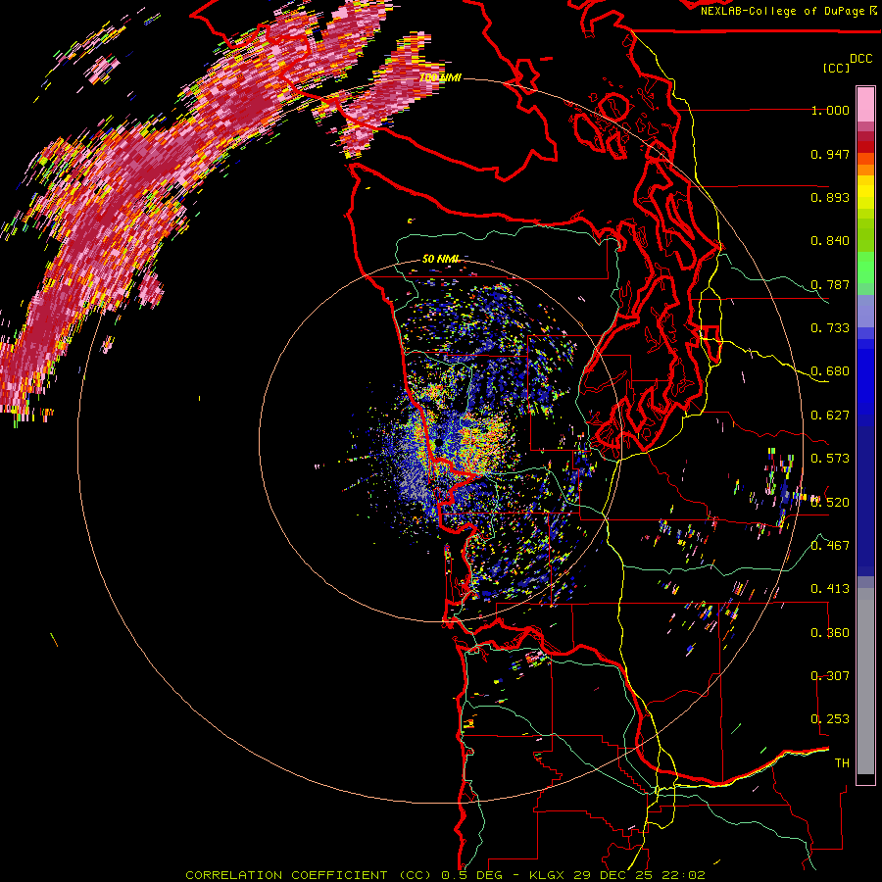
Task: Click the 0.840 color scale value
Action: click(830, 241)
